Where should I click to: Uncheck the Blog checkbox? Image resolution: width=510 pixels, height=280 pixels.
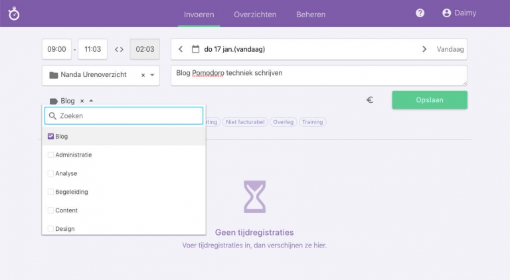pos(50,137)
